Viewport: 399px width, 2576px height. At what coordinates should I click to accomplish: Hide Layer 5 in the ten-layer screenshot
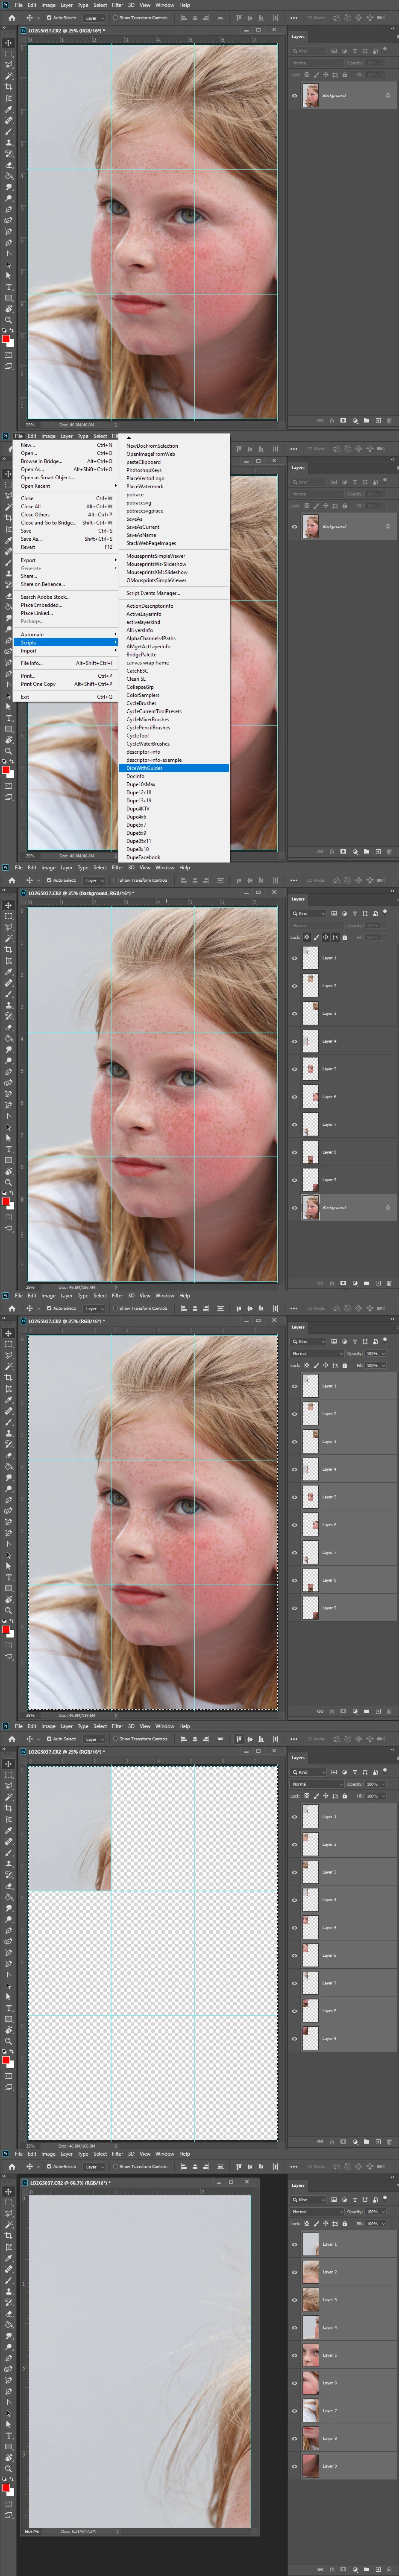(294, 1069)
